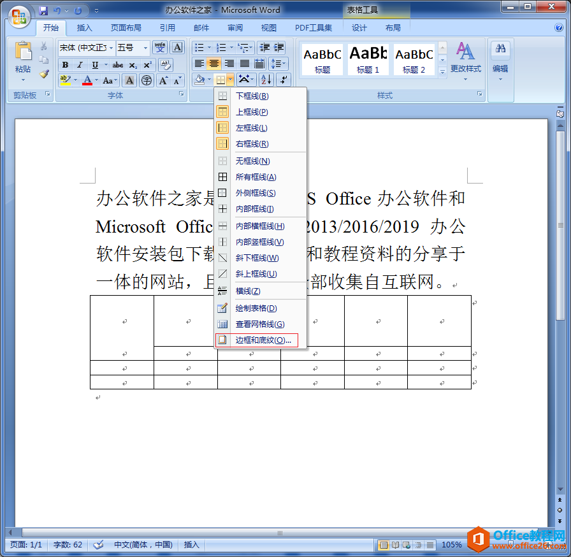The image size is (571, 557).
Task: Click the Paste clipboard icon
Action: click(24, 51)
